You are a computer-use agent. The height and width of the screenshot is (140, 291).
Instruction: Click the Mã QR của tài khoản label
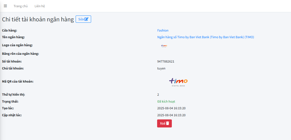click(18, 81)
